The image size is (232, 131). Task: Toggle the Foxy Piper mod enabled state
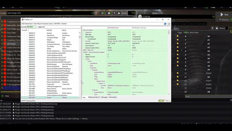[x=5, y=33]
